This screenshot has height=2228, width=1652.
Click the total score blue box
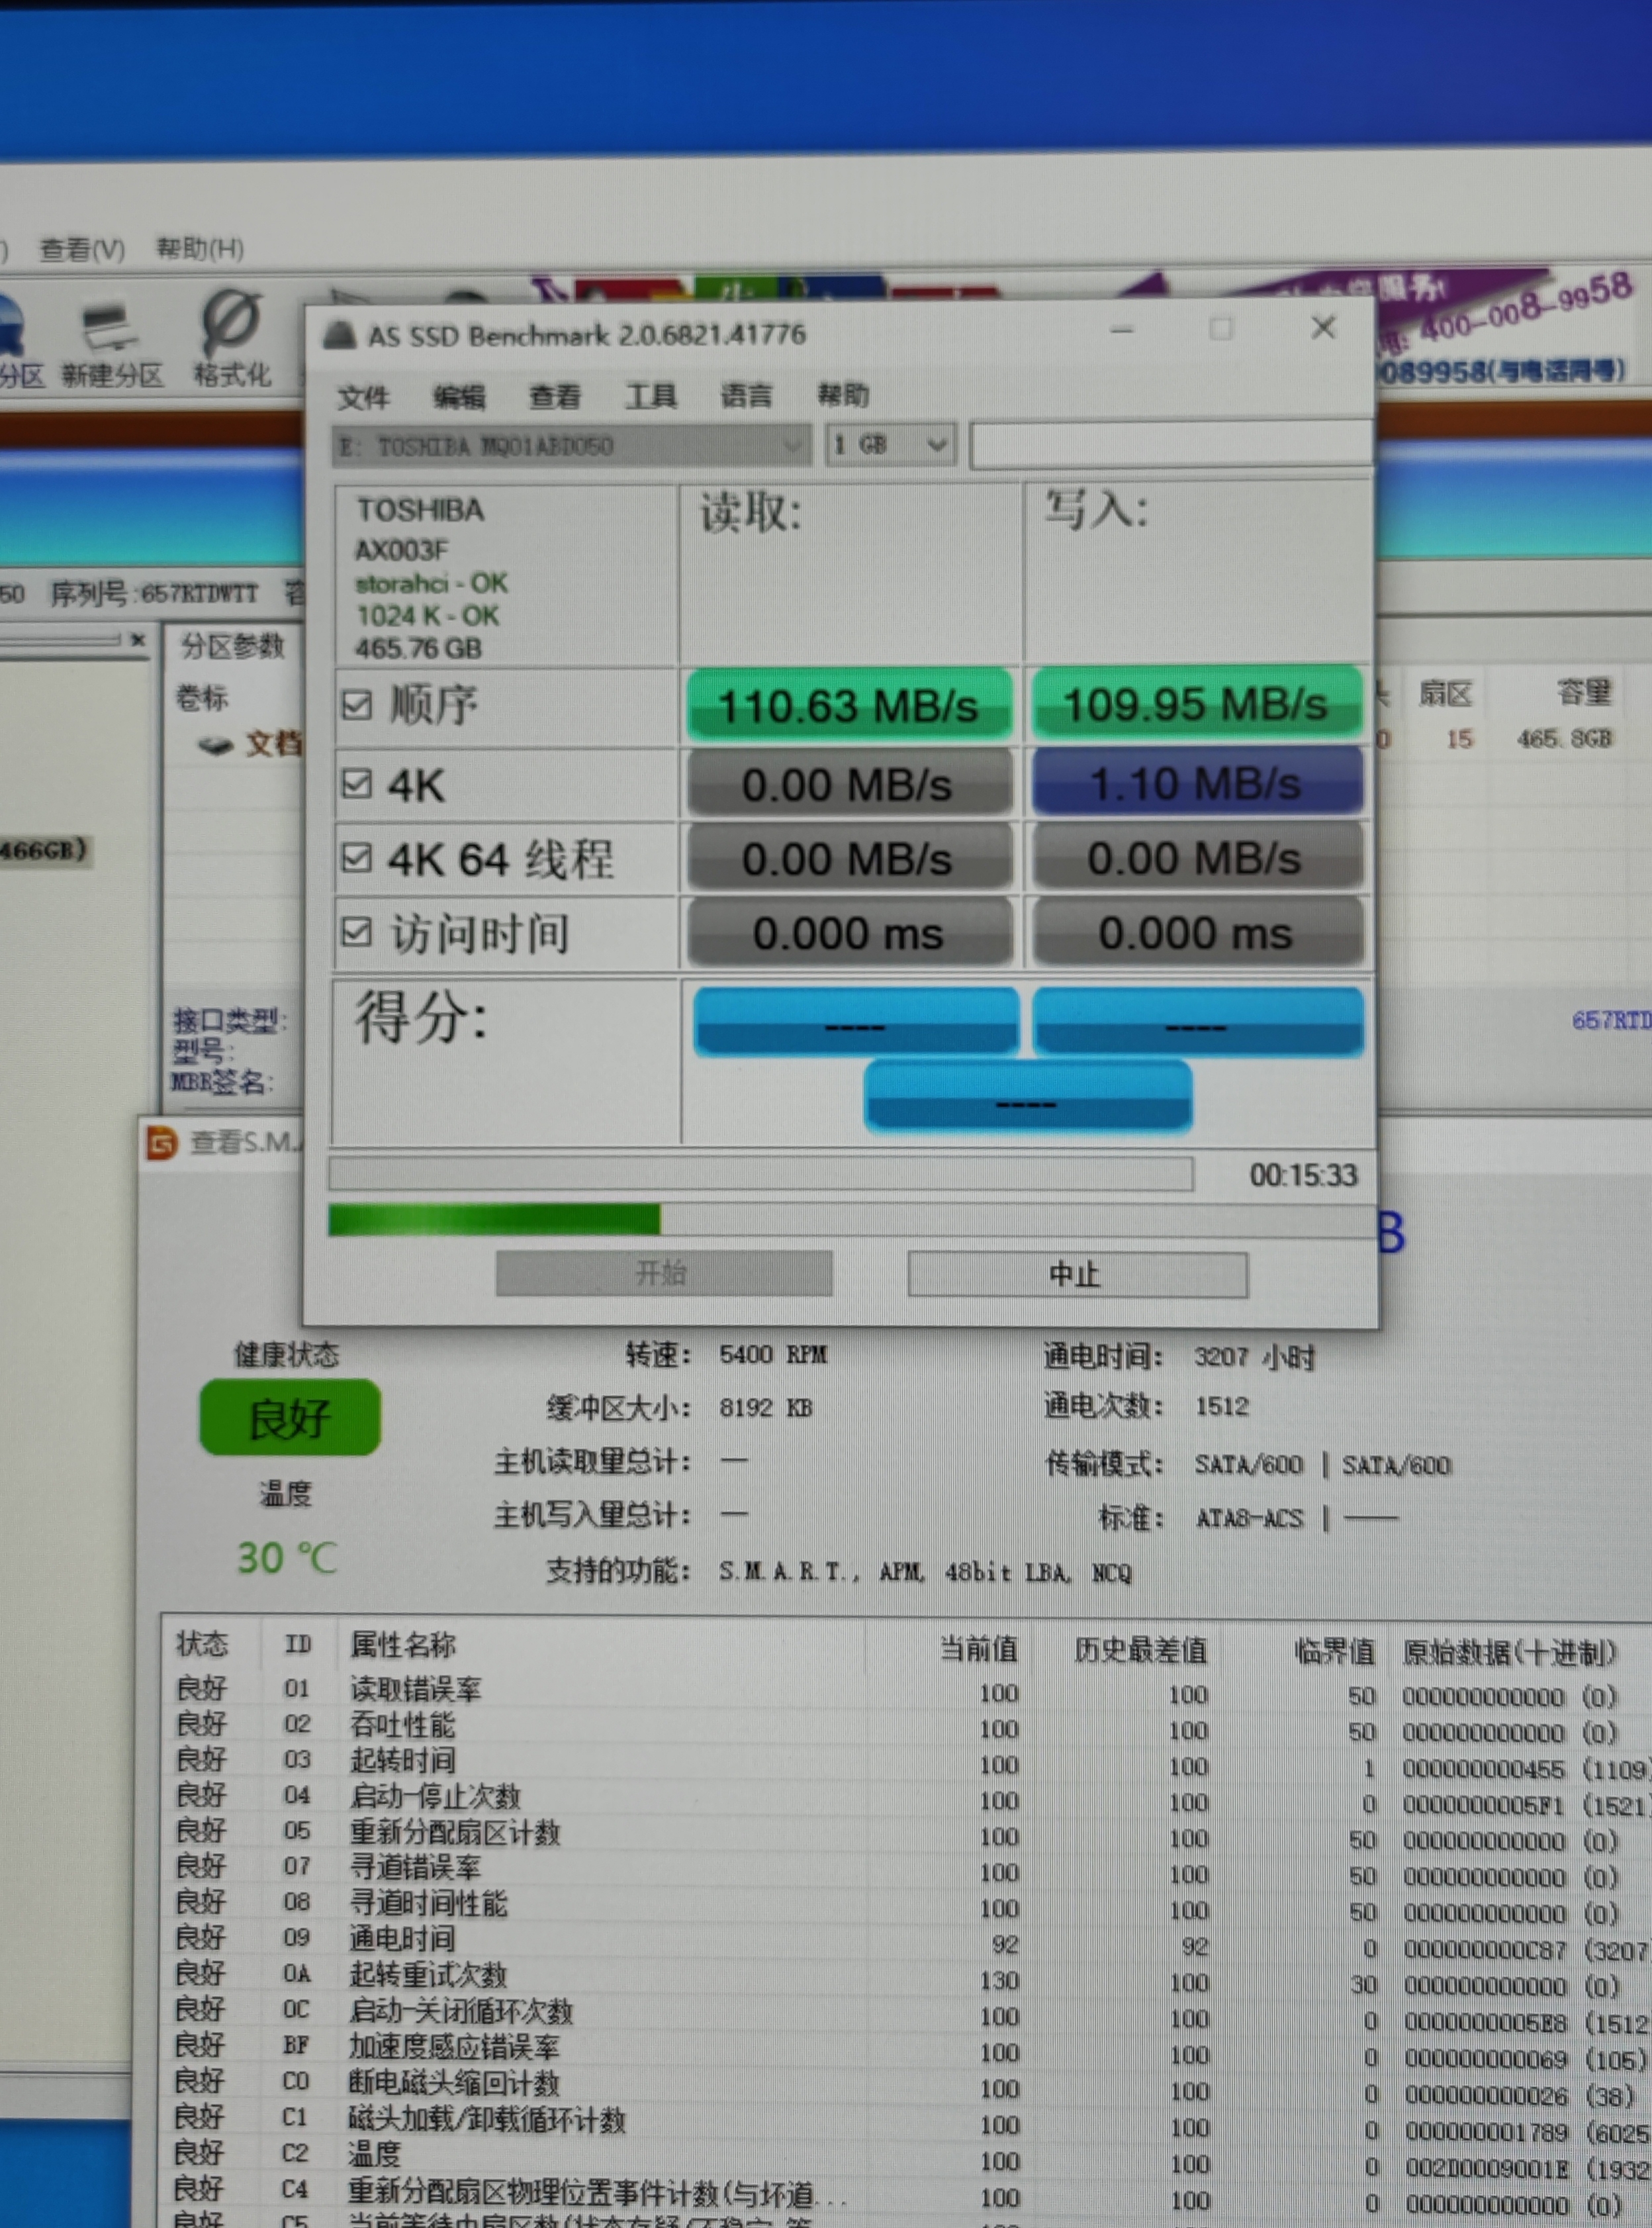tap(1027, 1096)
